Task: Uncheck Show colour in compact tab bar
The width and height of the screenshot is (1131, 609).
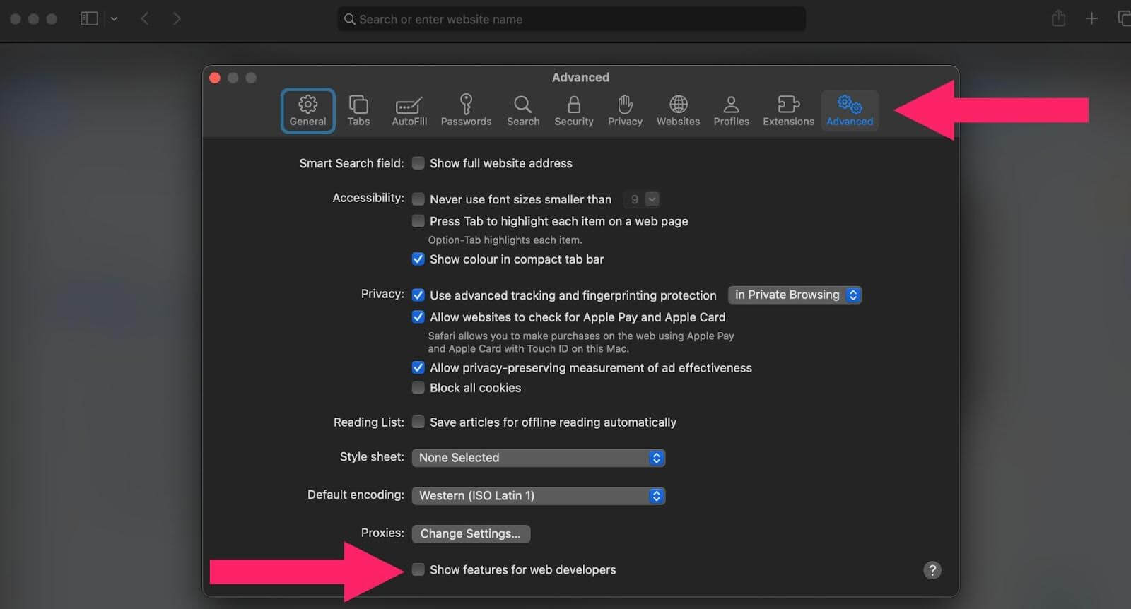Action: coord(418,259)
